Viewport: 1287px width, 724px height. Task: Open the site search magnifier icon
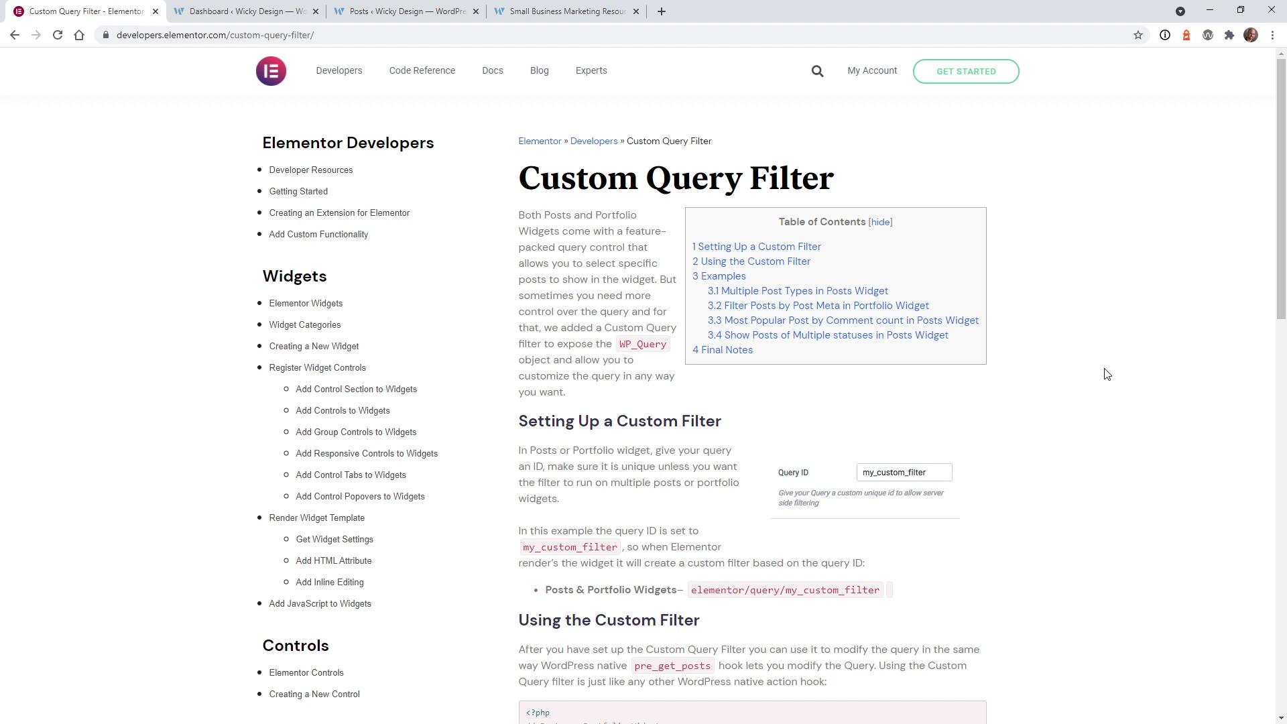pos(817,71)
